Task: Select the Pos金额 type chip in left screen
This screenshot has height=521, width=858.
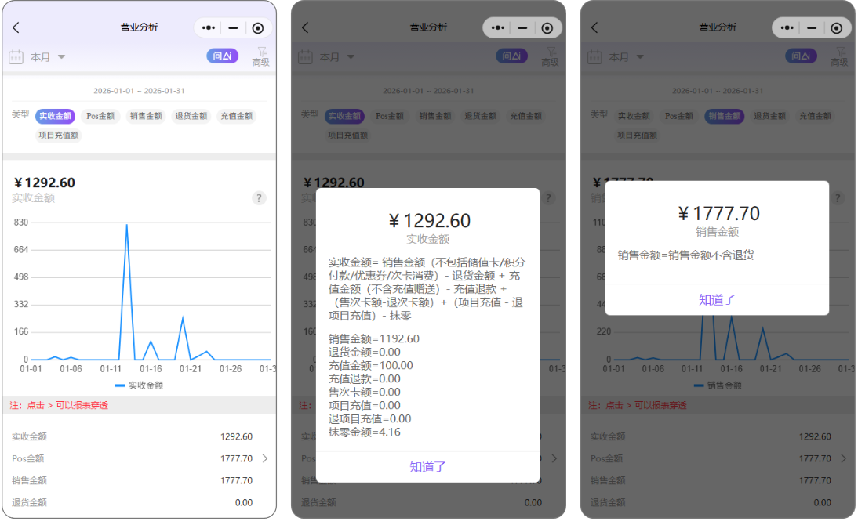Action: click(100, 116)
